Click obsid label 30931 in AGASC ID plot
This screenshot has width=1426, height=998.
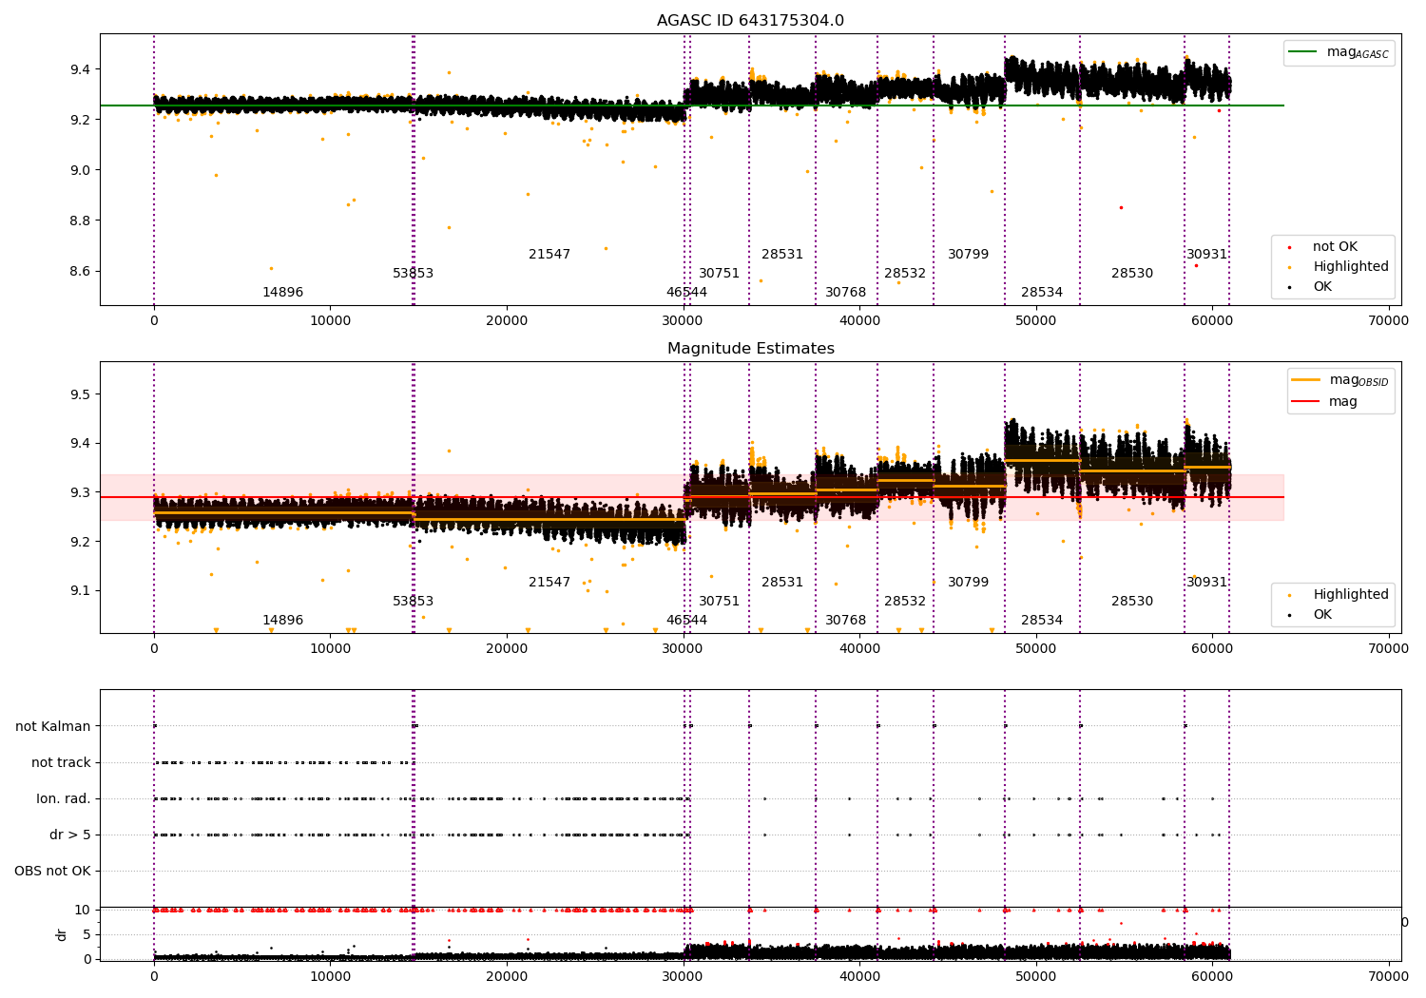point(1206,254)
